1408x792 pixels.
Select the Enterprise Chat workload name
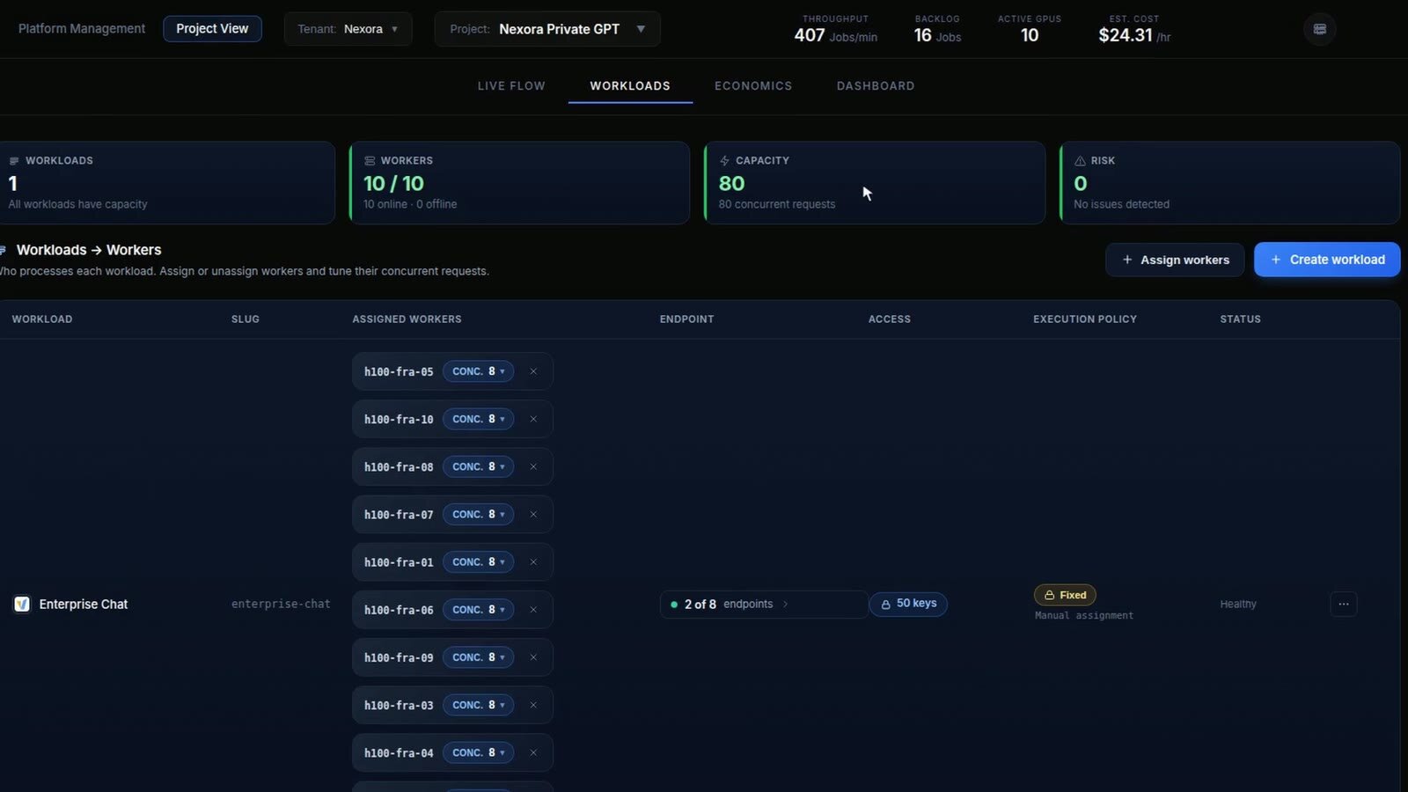(84, 604)
